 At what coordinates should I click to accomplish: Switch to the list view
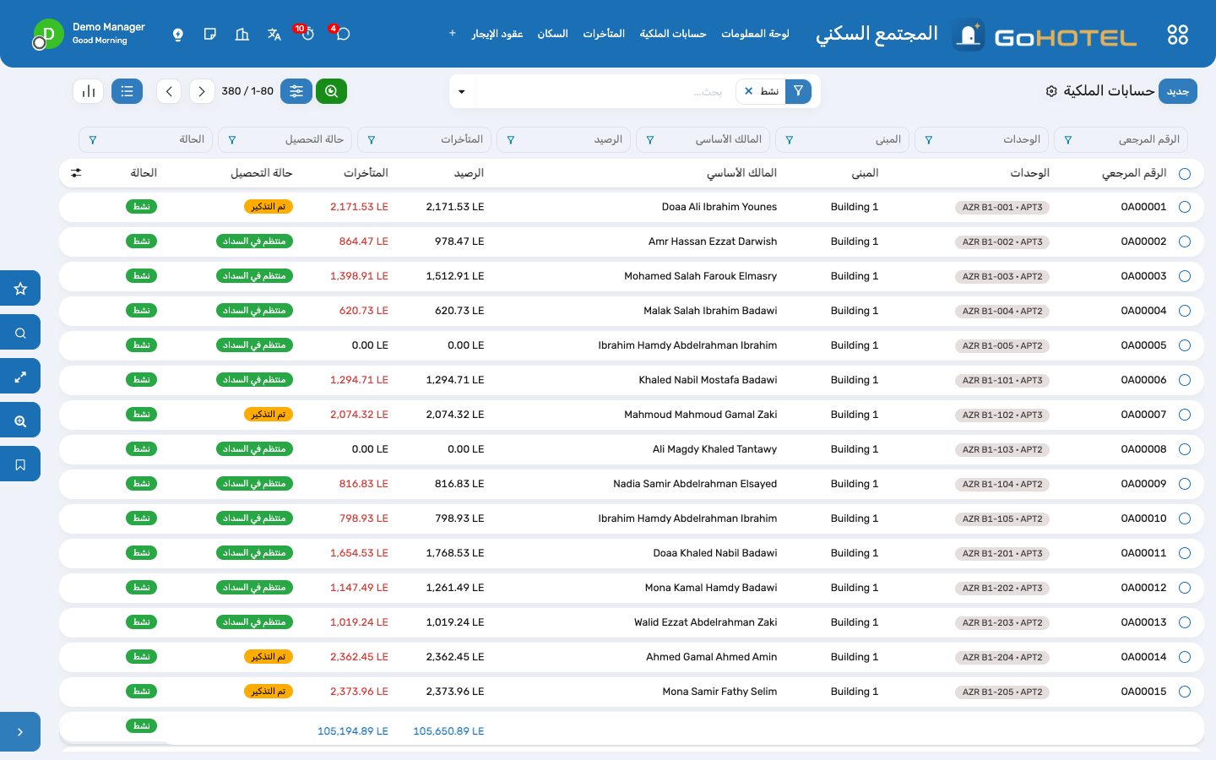tap(127, 91)
